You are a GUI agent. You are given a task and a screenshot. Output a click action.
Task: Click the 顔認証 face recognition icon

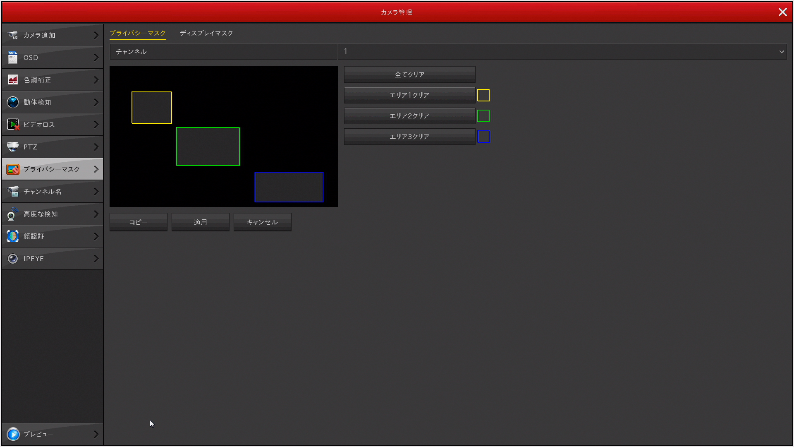(x=13, y=236)
